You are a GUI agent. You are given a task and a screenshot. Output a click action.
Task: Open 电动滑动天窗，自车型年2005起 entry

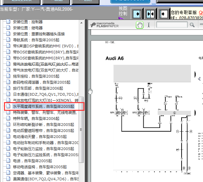tap(40, 137)
